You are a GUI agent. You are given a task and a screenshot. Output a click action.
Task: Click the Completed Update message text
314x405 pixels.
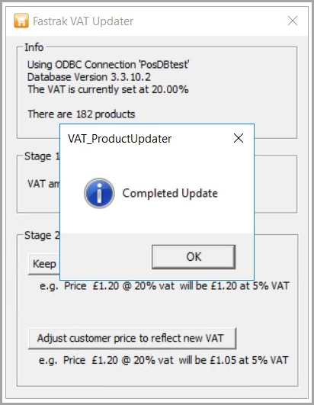(170, 194)
